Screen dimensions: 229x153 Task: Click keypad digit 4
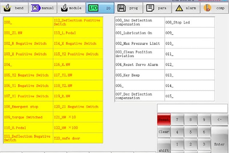(177, 132)
